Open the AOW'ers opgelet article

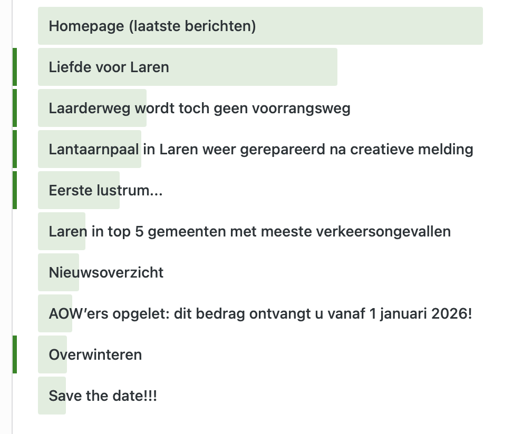(260, 313)
